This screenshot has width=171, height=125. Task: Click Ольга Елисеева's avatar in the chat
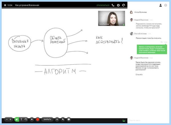[131, 34]
